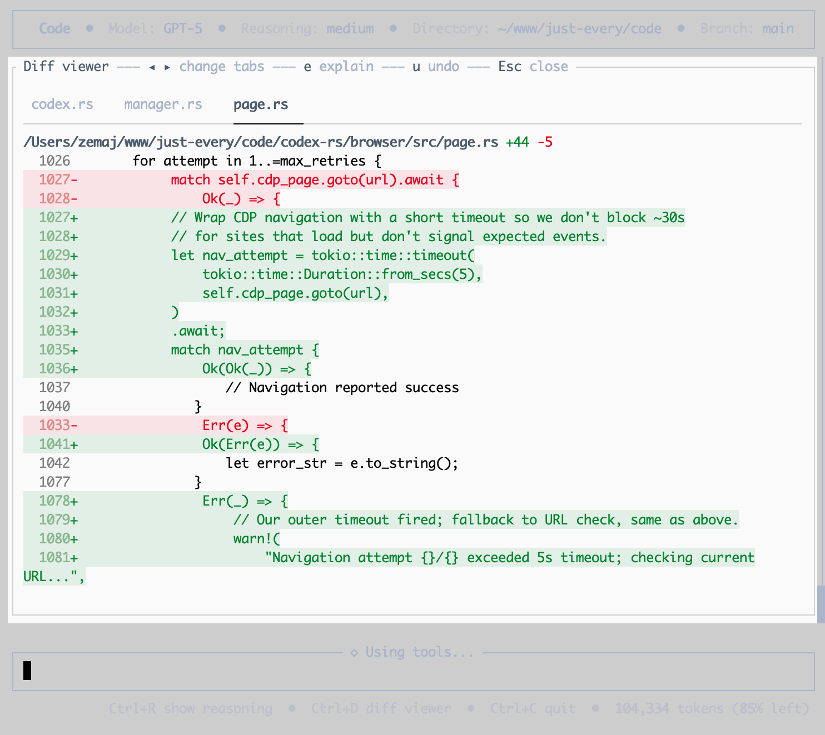The image size is (825, 735).
Task: Click the diff viewer scrollbar thumb
Action: point(821,604)
